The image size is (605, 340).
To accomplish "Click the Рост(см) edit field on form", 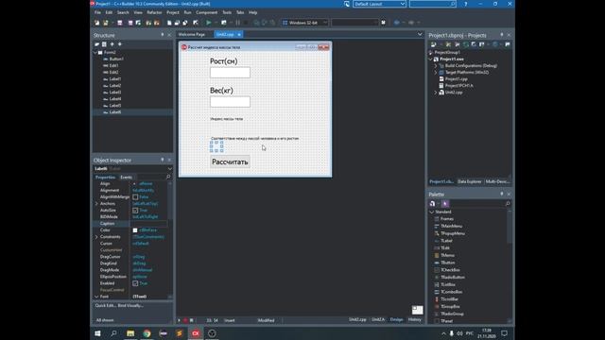I will (230, 73).
